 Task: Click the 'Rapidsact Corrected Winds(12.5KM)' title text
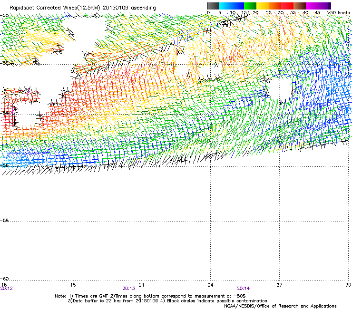(x=55, y=8)
